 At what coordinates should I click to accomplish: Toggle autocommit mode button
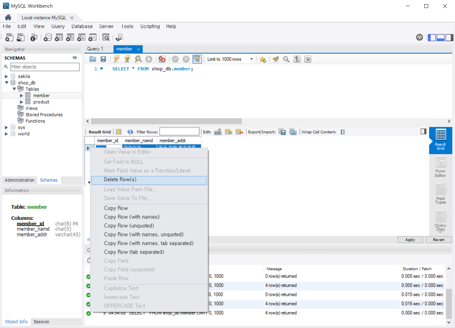click(197, 59)
